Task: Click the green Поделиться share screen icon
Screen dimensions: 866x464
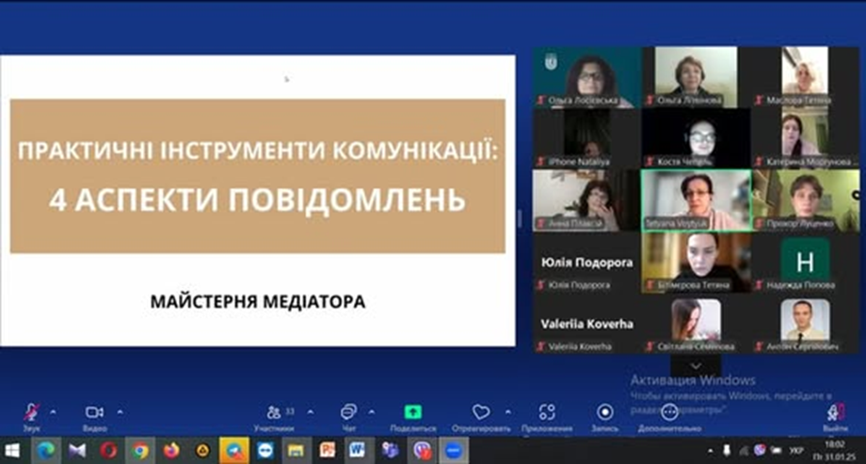Action: point(413,412)
